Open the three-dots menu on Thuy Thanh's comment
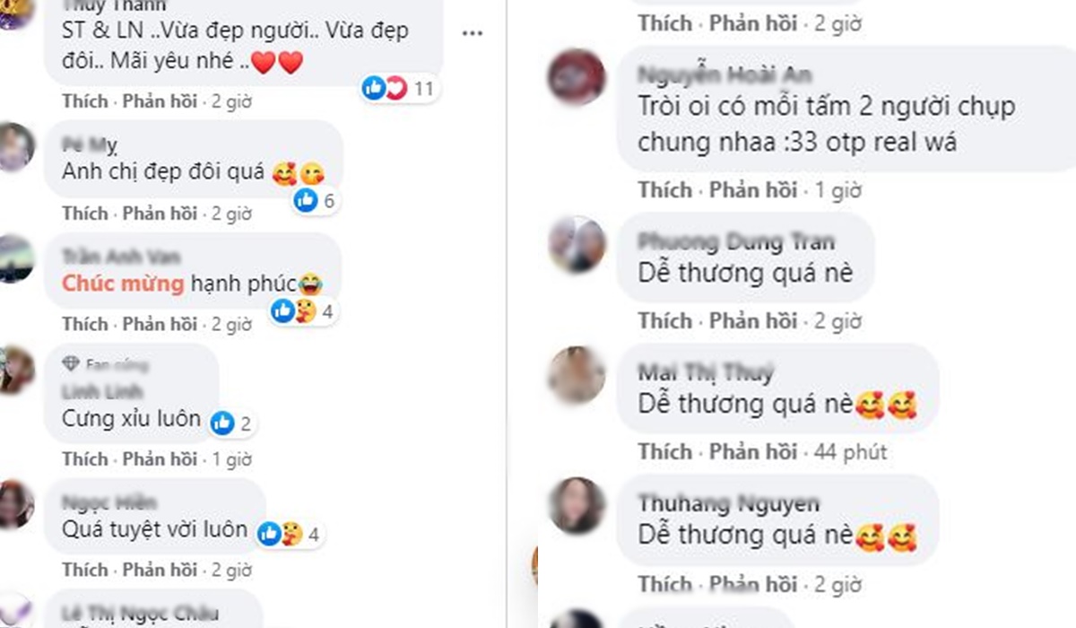The width and height of the screenshot is (1076, 628). click(473, 34)
